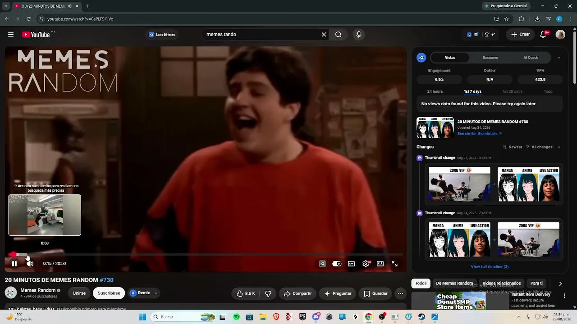
Task: Toggle the autoplay switch in the player
Action: [x=337, y=264]
